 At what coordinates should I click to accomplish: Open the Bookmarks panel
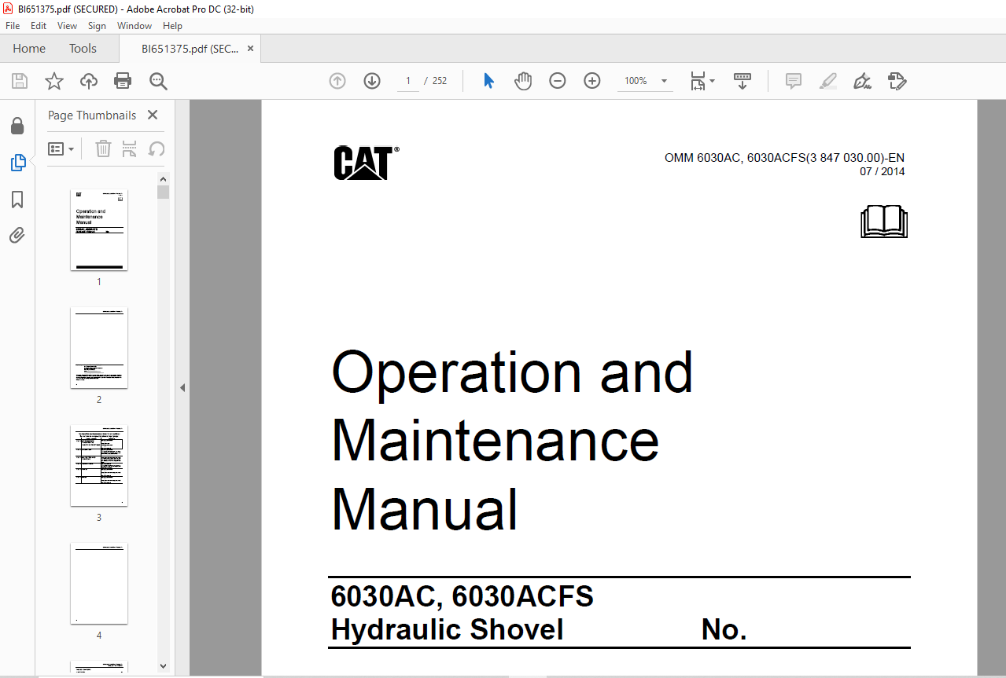point(17,200)
